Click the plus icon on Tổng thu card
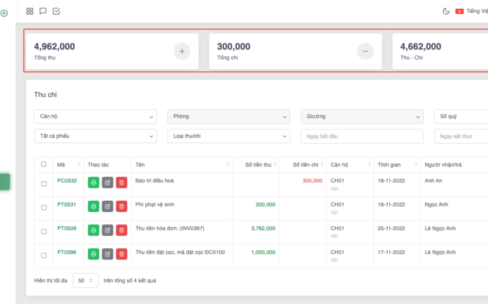 [181, 51]
